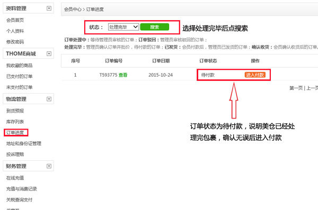The width and height of the screenshot is (318, 210).
Task: Click 订单进度 in the breadcrumb
Action: coord(95,10)
